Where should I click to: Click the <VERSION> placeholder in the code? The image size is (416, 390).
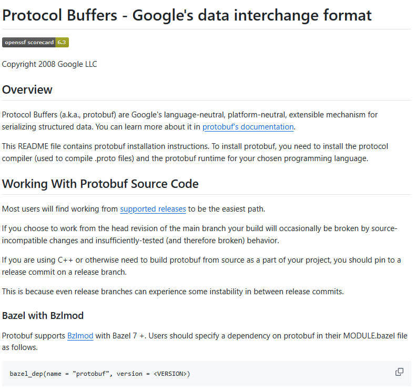171,374
